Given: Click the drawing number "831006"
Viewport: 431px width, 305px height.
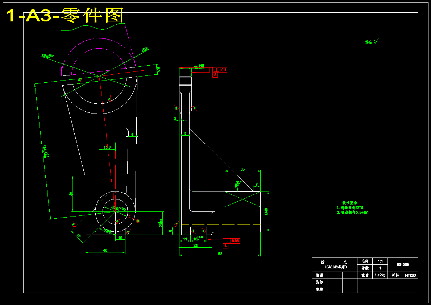Looking at the screenshot, I should (x=403, y=265).
